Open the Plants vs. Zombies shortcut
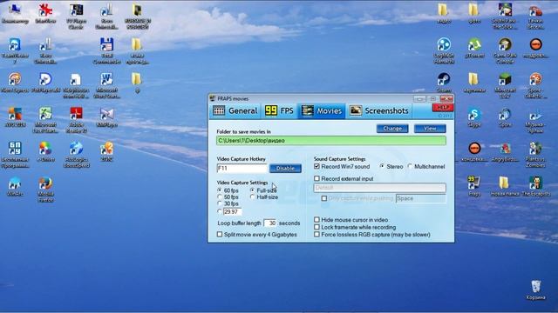The image size is (558, 313). [535, 154]
